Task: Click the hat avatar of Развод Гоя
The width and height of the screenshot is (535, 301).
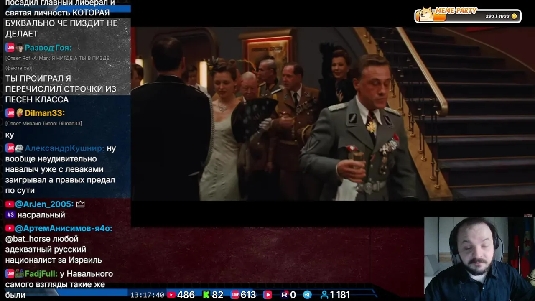Action: [x=20, y=48]
